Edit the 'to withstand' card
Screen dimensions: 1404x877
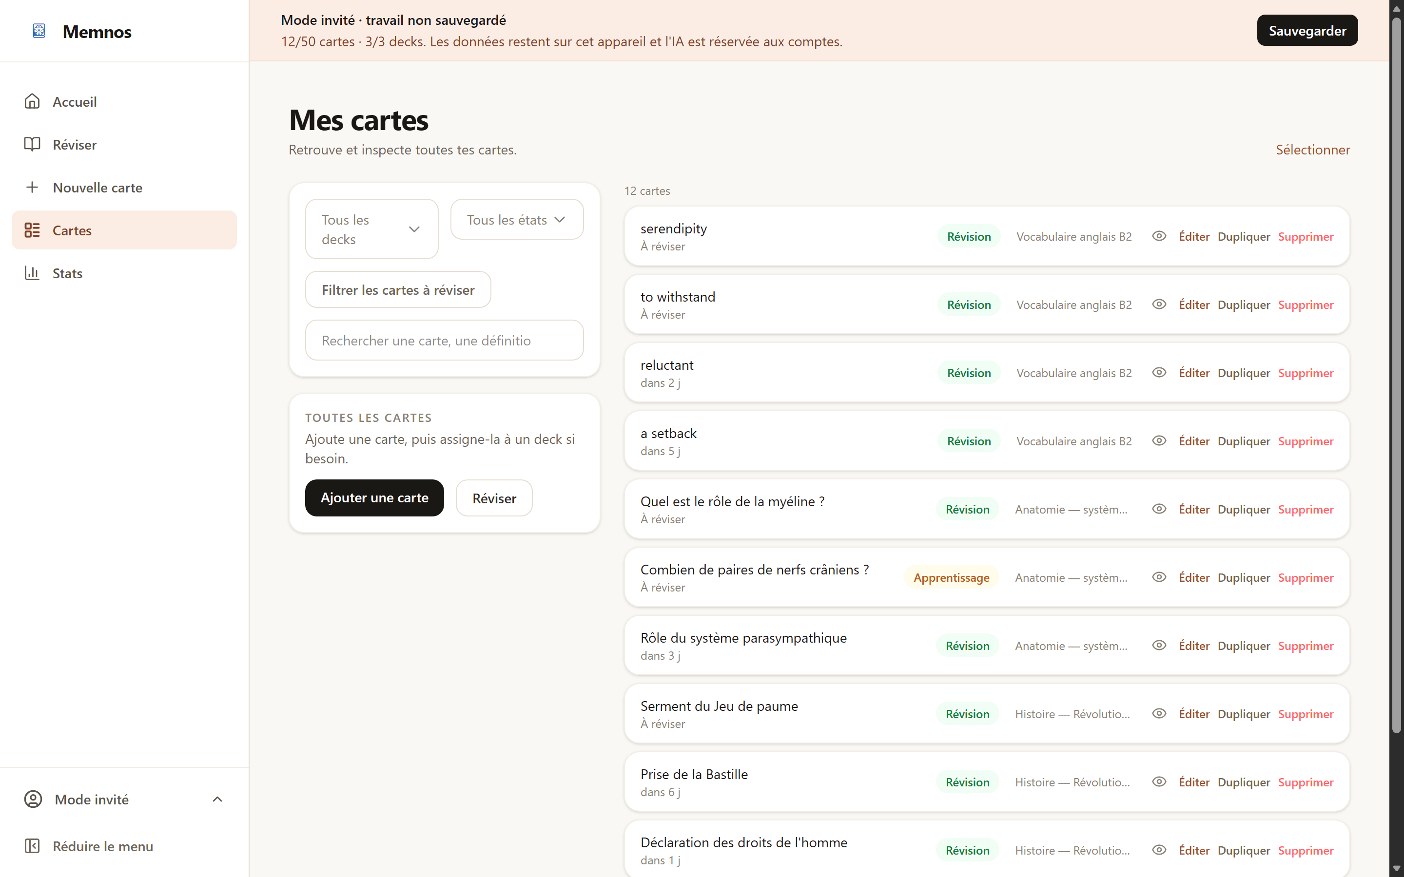pyautogui.click(x=1194, y=305)
